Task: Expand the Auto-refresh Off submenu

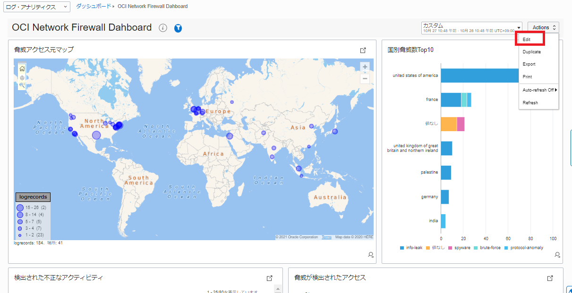Action: click(538, 89)
